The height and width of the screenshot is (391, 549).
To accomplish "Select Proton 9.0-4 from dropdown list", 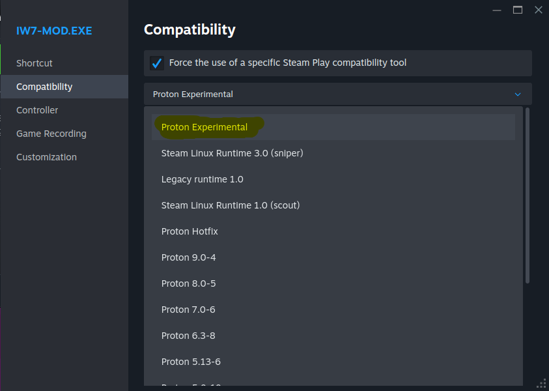I will pyautogui.click(x=189, y=257).
